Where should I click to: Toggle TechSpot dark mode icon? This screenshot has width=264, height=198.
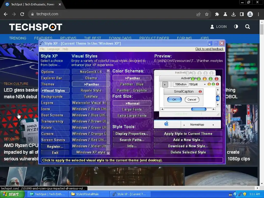tap(236, 27)
